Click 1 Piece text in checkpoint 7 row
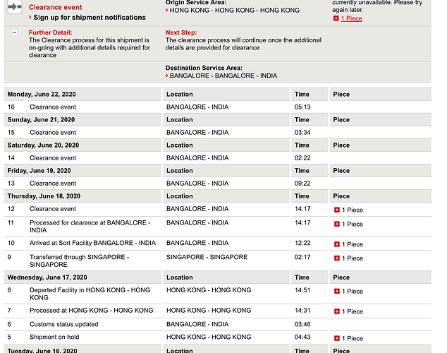447x353 pixels. point(353,311)
